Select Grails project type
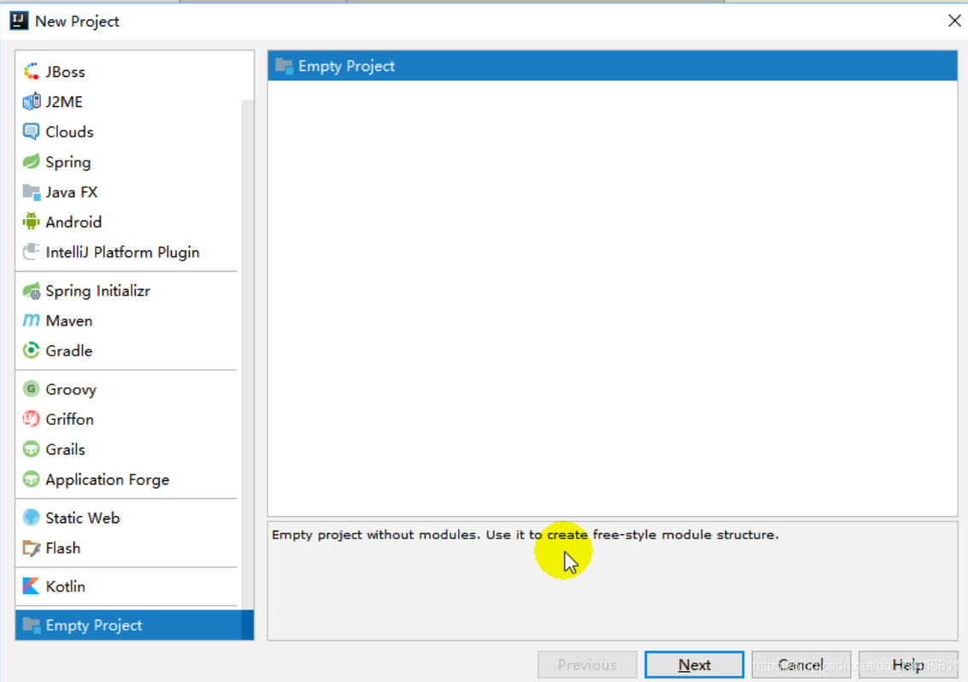968x682 pixels. [128, 449]
